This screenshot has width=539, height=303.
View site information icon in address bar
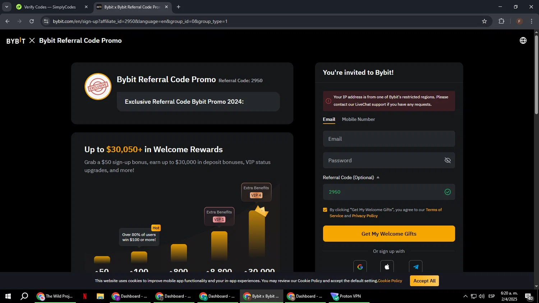point(46,22)
